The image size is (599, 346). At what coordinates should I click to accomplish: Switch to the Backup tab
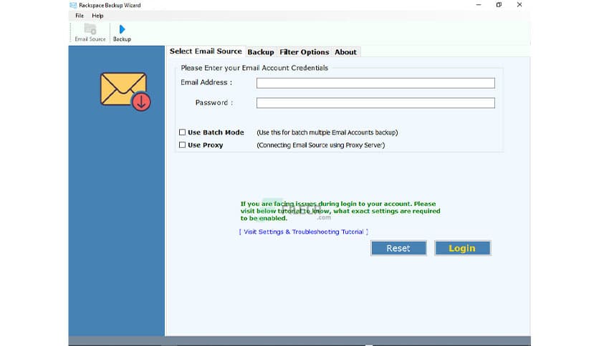coord(261,52)
